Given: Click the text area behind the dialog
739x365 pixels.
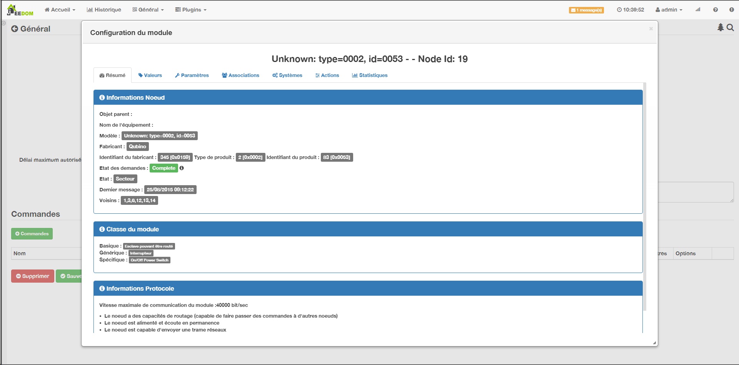Looking at the screenshot, I should pyautogui.click(x=696, y=192).
